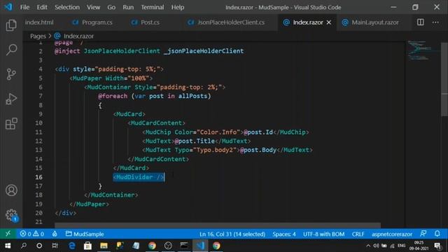The width and height of the screenshot is (448, 252).
Task: Open the Go menu
Action: tap(111, 7)
